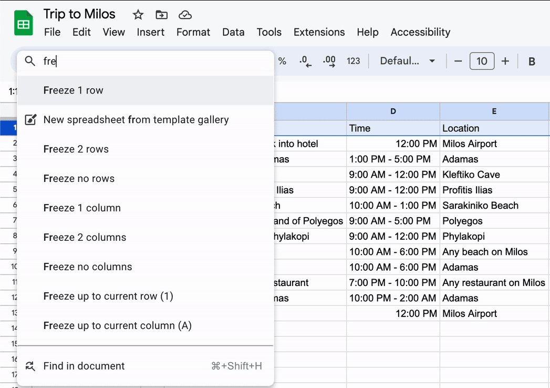Click the Find in document replace icon
Viewport: 550px width, 388px height.
30,366
